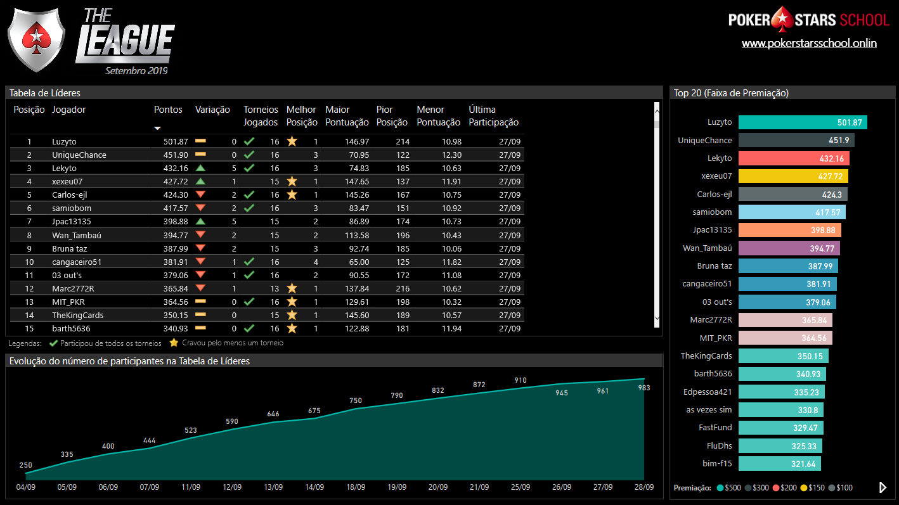Click the gold star in barth5636's row
This screenshot has width=899, height=505.
pos(292,328)
